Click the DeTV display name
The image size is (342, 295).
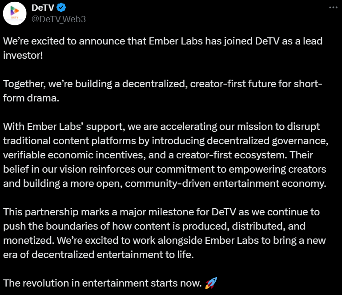[x=43, y=8]
